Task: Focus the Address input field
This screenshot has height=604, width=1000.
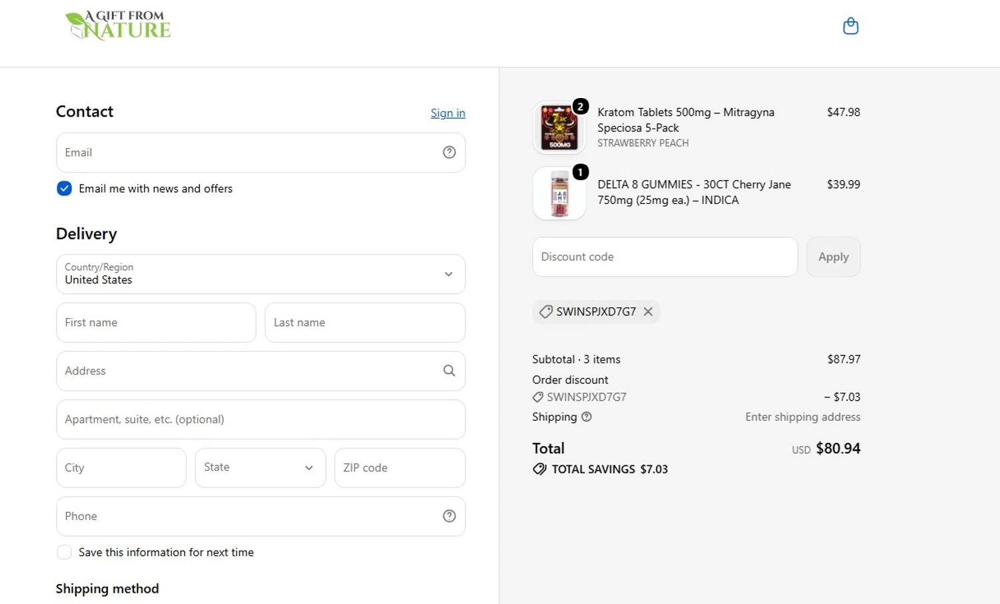Action: click(261, 371)
